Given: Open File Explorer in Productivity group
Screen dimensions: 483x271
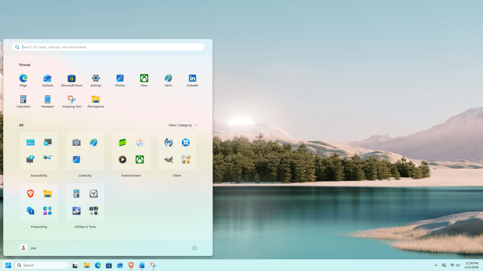Looking at the screenshot, I should coord(47,194).
